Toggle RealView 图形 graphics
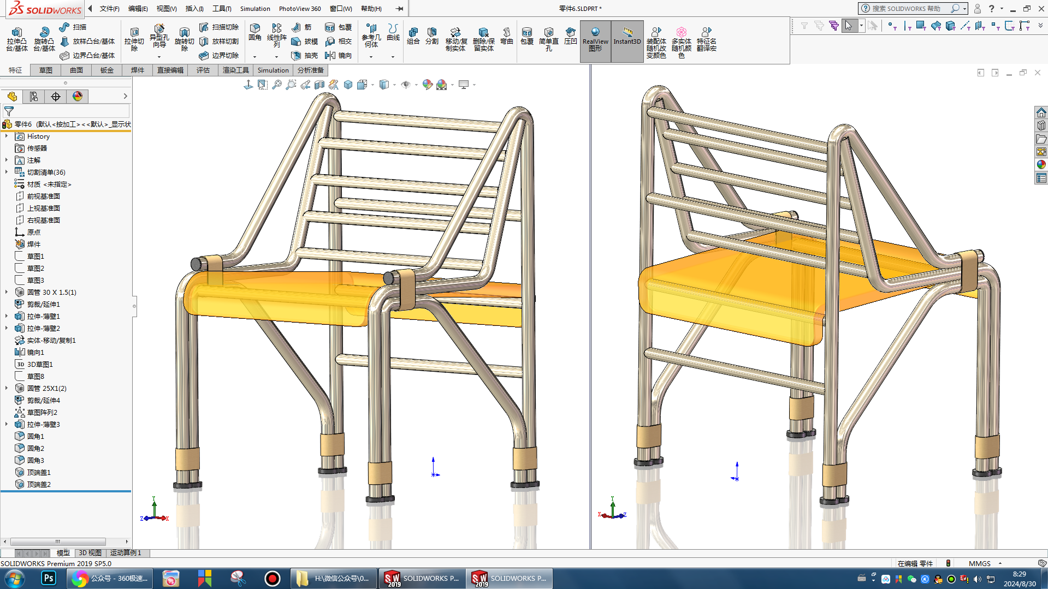 tap(595, 41)
